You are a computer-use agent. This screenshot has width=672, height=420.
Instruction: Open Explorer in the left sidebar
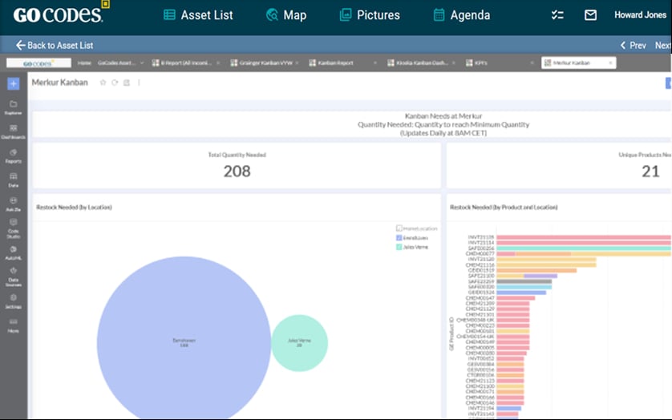[13, 107]
